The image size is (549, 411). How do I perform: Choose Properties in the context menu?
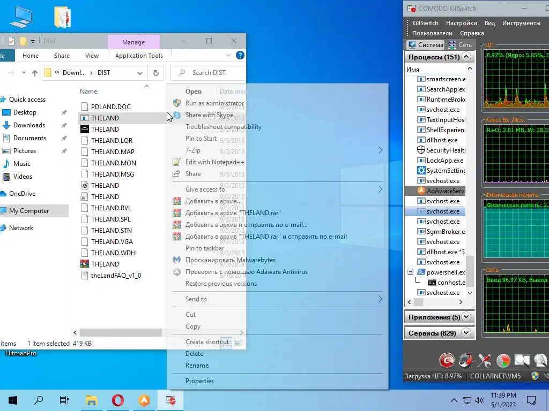[199, 381]
